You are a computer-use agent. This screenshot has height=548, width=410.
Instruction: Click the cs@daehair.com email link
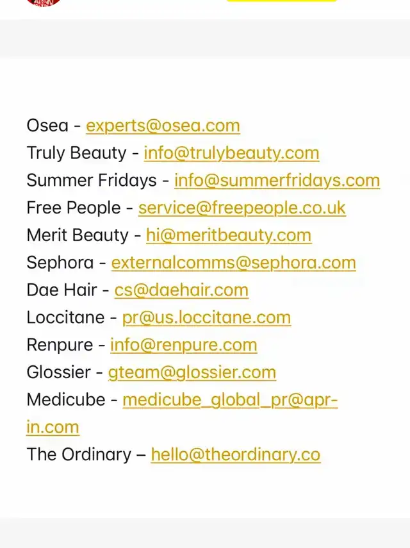pos(181,290)
